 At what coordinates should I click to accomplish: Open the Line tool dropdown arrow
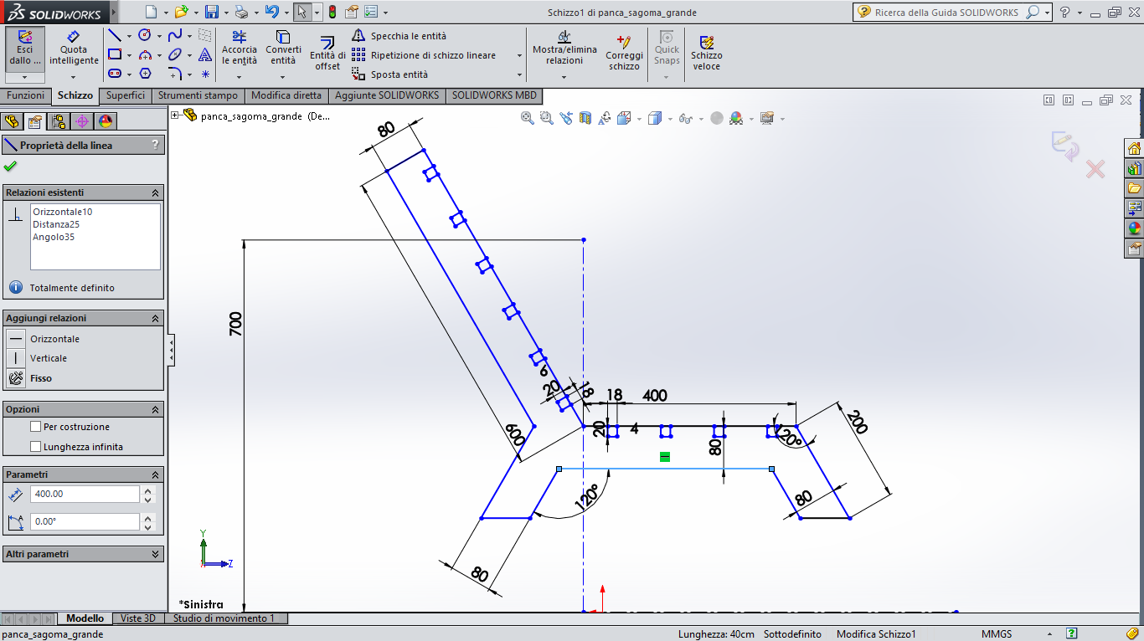tap(128, 36)
